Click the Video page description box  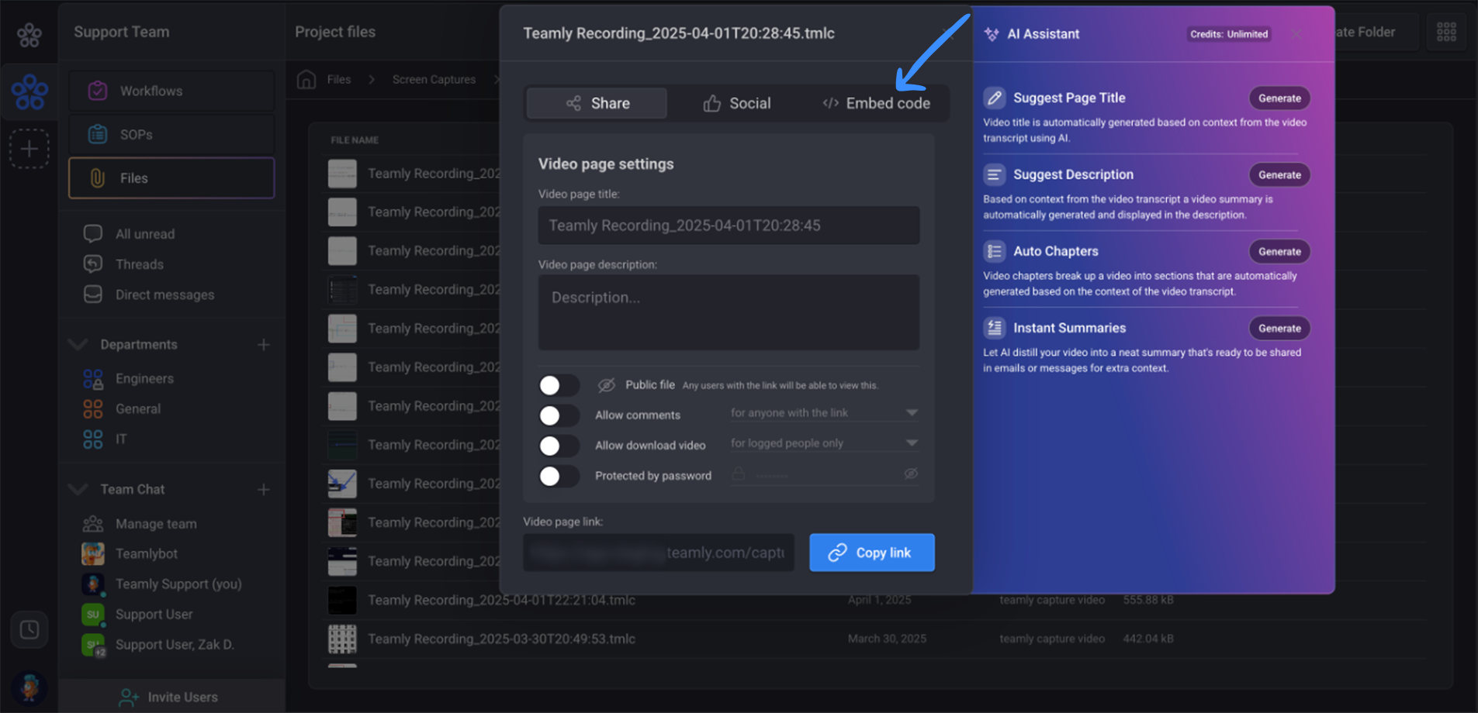point(729,312)
